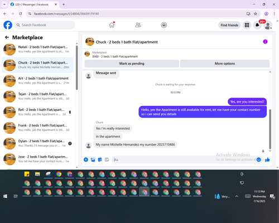The image size is (279, 223).
Task: Open a new browser tab
Action: pos(64,4)
